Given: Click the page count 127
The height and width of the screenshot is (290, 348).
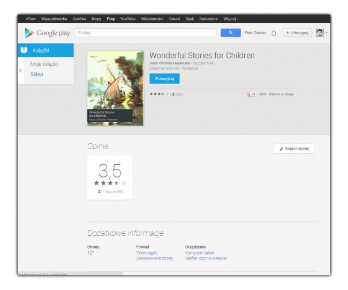Looking at the screenshot, I should tap(90, 253).
